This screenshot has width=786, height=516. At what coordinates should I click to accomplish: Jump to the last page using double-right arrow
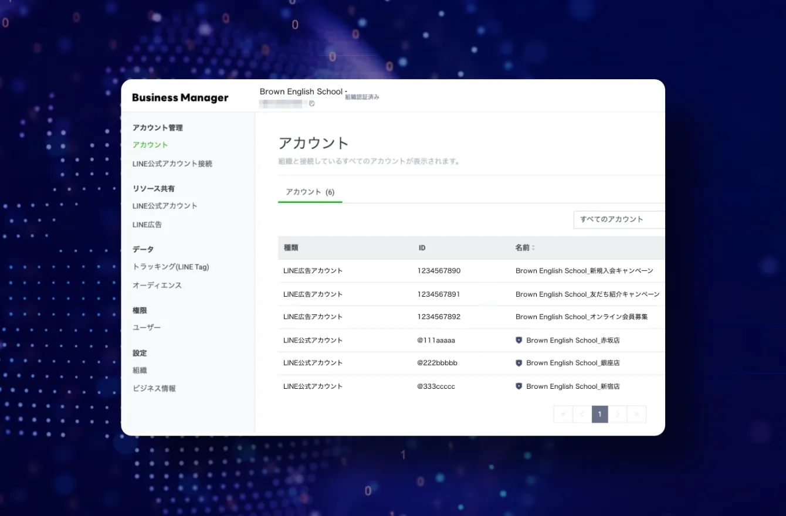click(x=636, y=414)
